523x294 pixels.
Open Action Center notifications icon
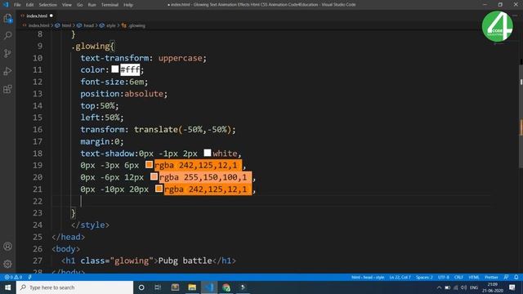pyautogui.click(x=512, y=287)
